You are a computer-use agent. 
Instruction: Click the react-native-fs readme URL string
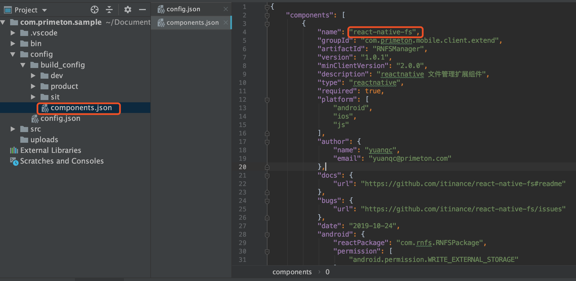tap(463, 184)
